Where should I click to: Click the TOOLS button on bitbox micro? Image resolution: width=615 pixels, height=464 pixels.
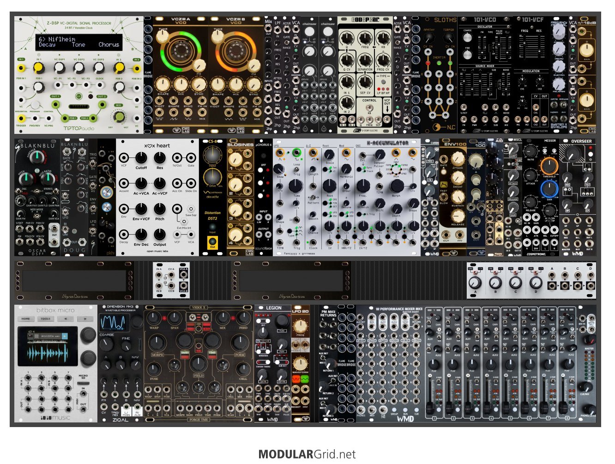click(46, 319)
